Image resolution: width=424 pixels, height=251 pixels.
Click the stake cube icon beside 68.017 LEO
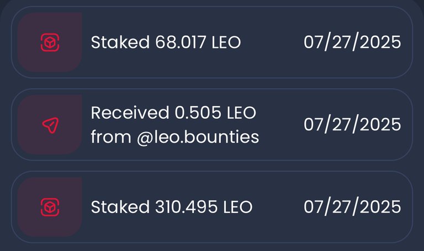[x=50, y=42]
